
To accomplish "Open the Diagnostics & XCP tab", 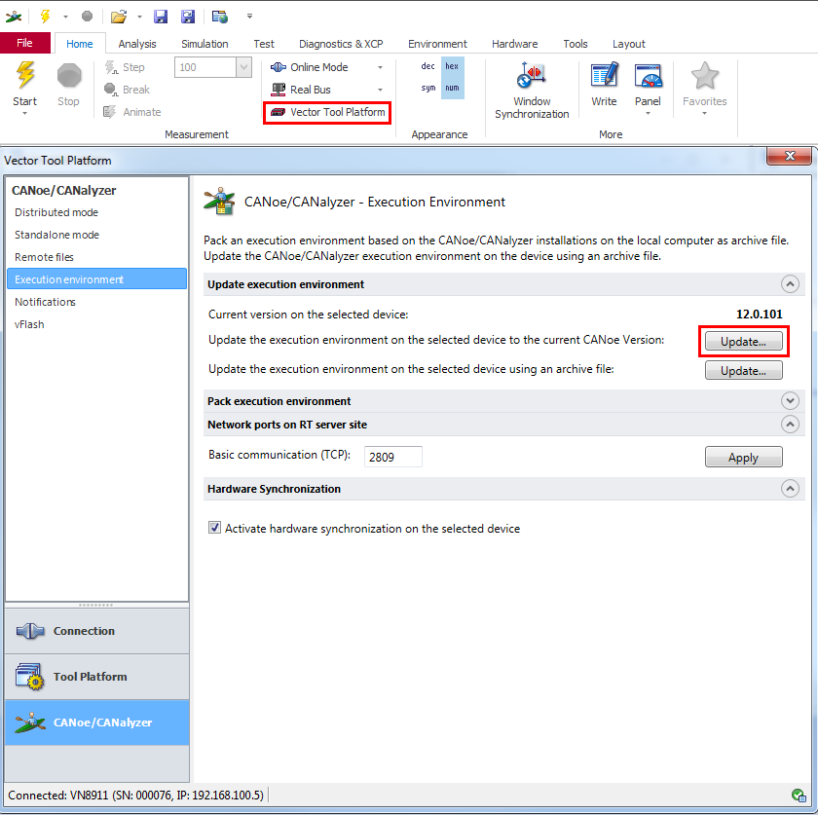I will [x=340, y=44].
